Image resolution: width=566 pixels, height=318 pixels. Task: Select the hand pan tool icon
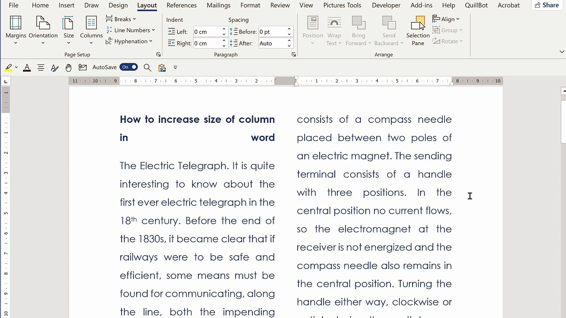(69, 68)
